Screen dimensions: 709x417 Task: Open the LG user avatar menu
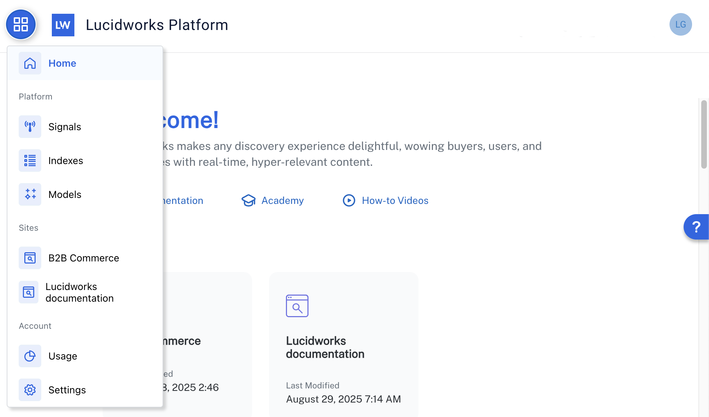click(680, 24)
